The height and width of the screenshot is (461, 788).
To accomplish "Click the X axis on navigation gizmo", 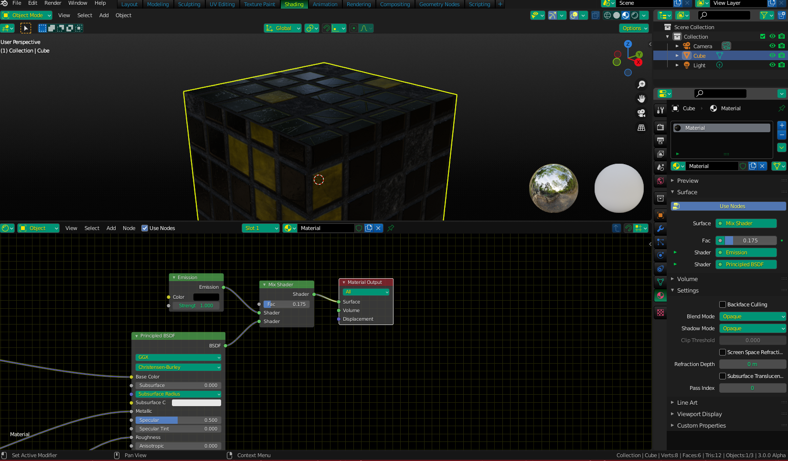I will [x=639, y=62].
